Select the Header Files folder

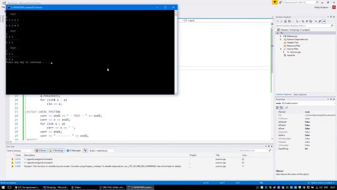pos(293,43)
